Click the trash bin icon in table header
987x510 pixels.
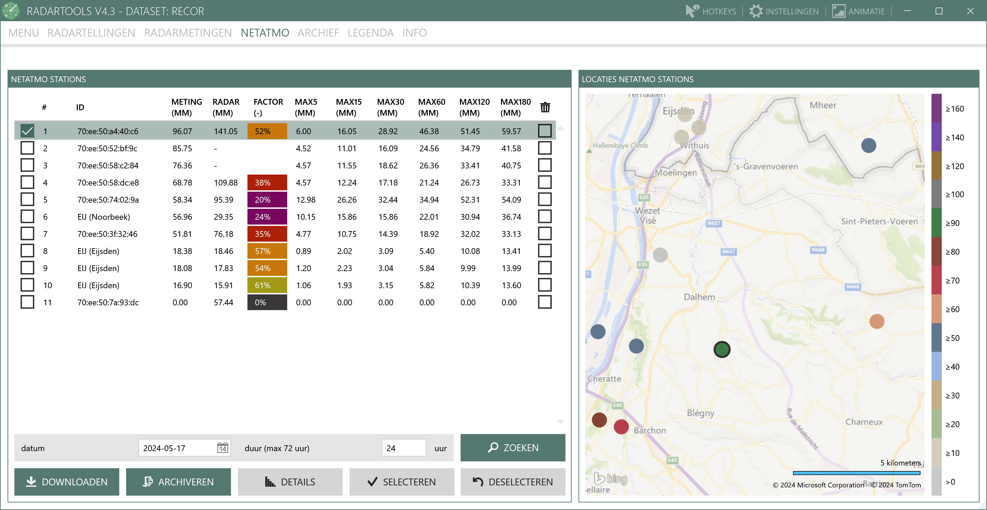[545, 107]
